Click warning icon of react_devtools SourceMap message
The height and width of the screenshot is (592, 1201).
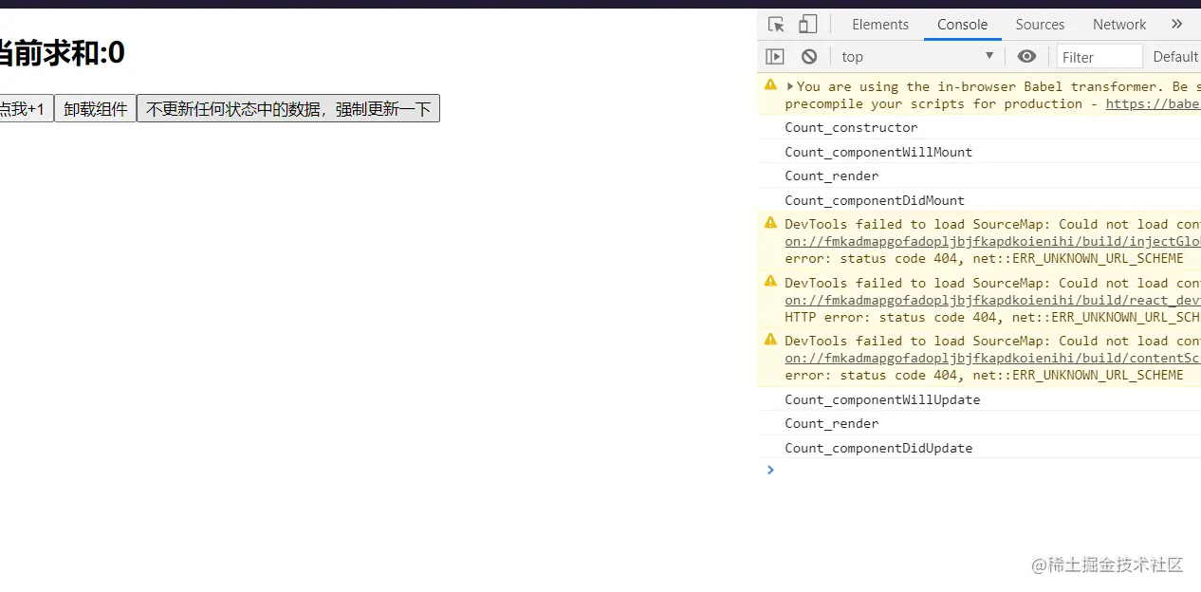pyautogui.click(x=770, y=281)
